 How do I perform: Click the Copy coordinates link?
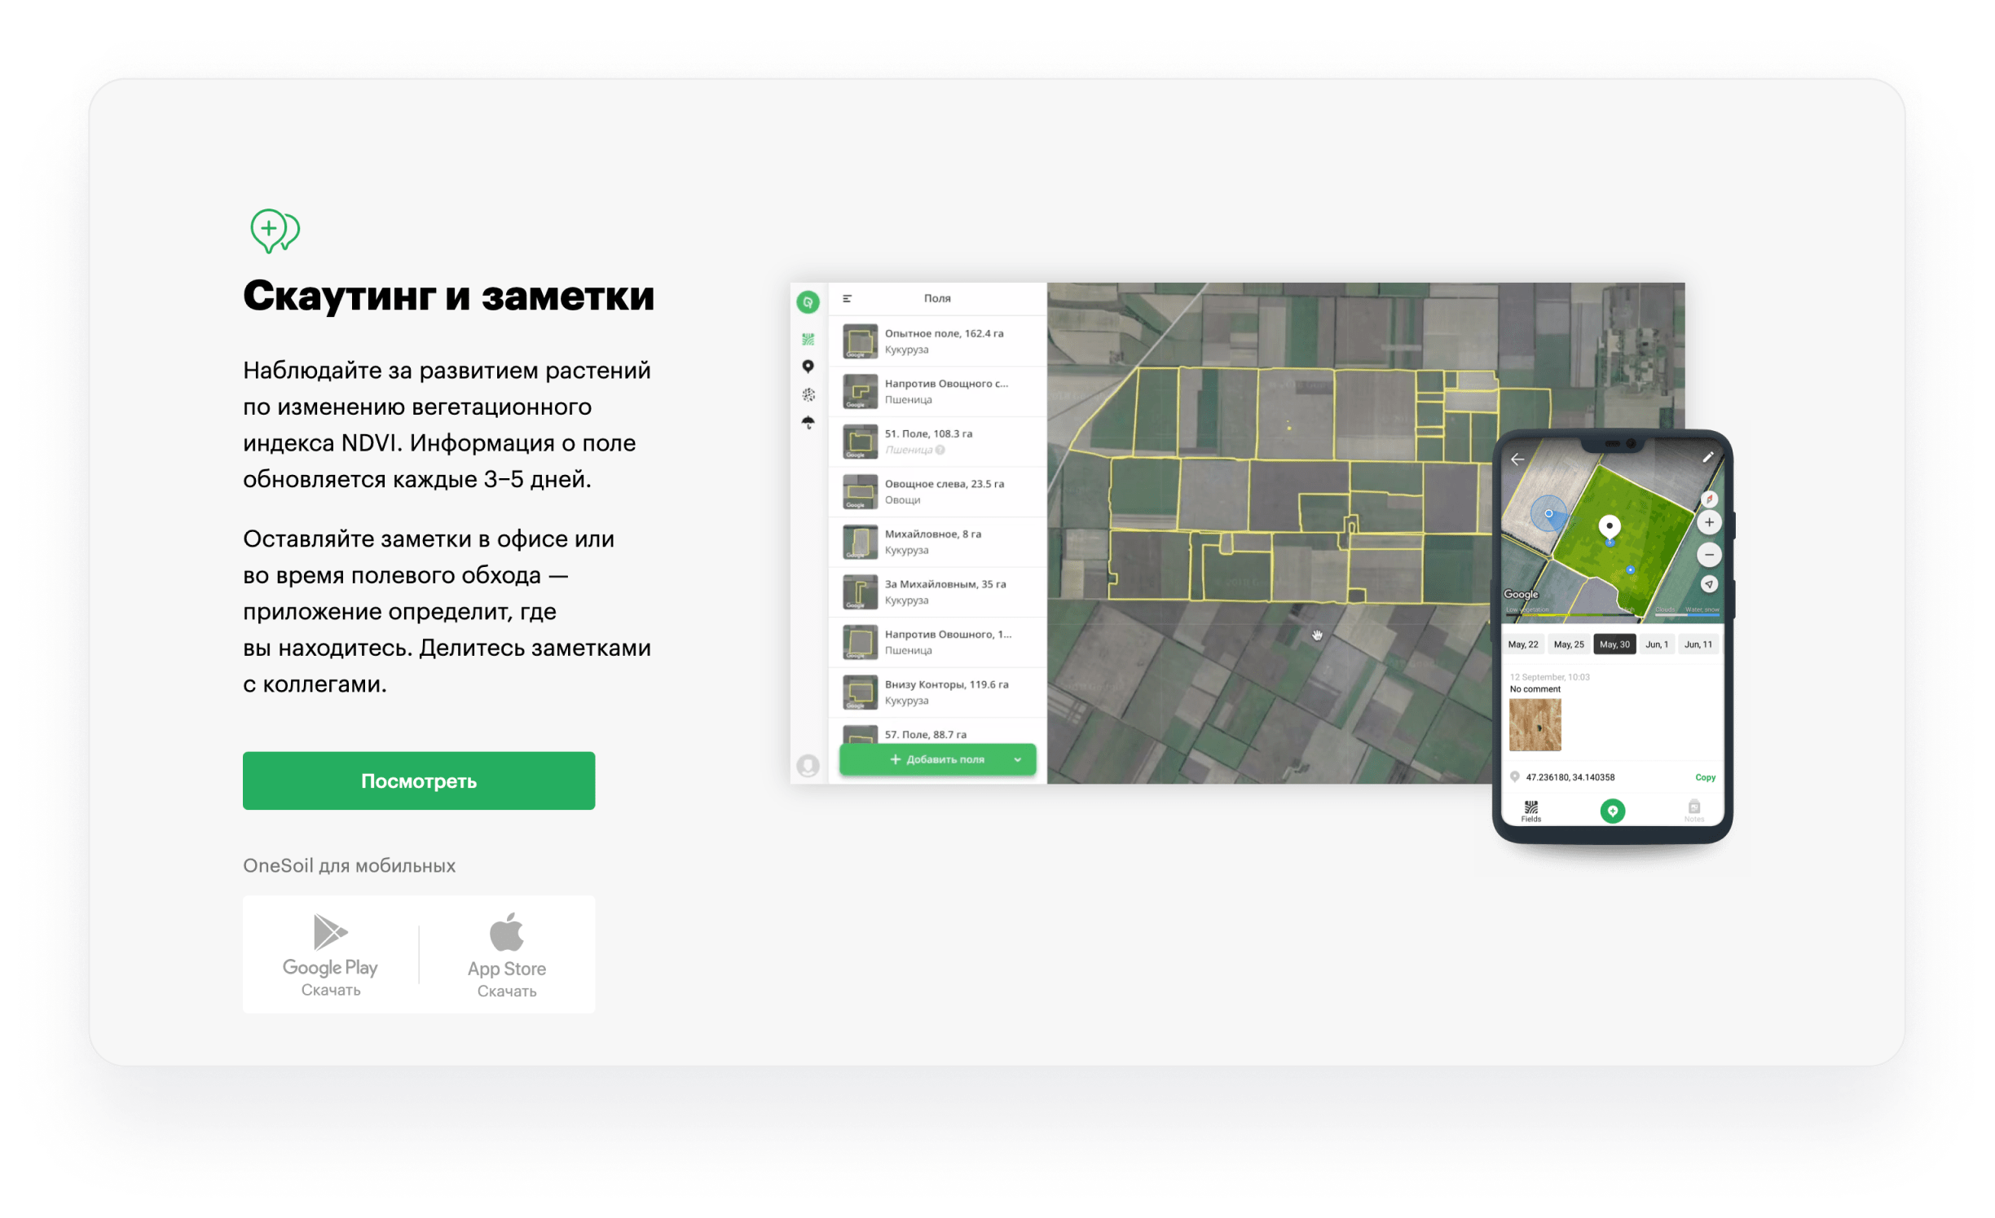click(1705, 777)
